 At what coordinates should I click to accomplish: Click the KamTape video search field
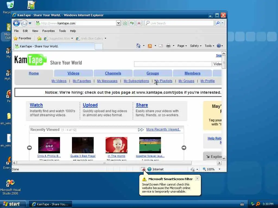click(x=173, y=64)
